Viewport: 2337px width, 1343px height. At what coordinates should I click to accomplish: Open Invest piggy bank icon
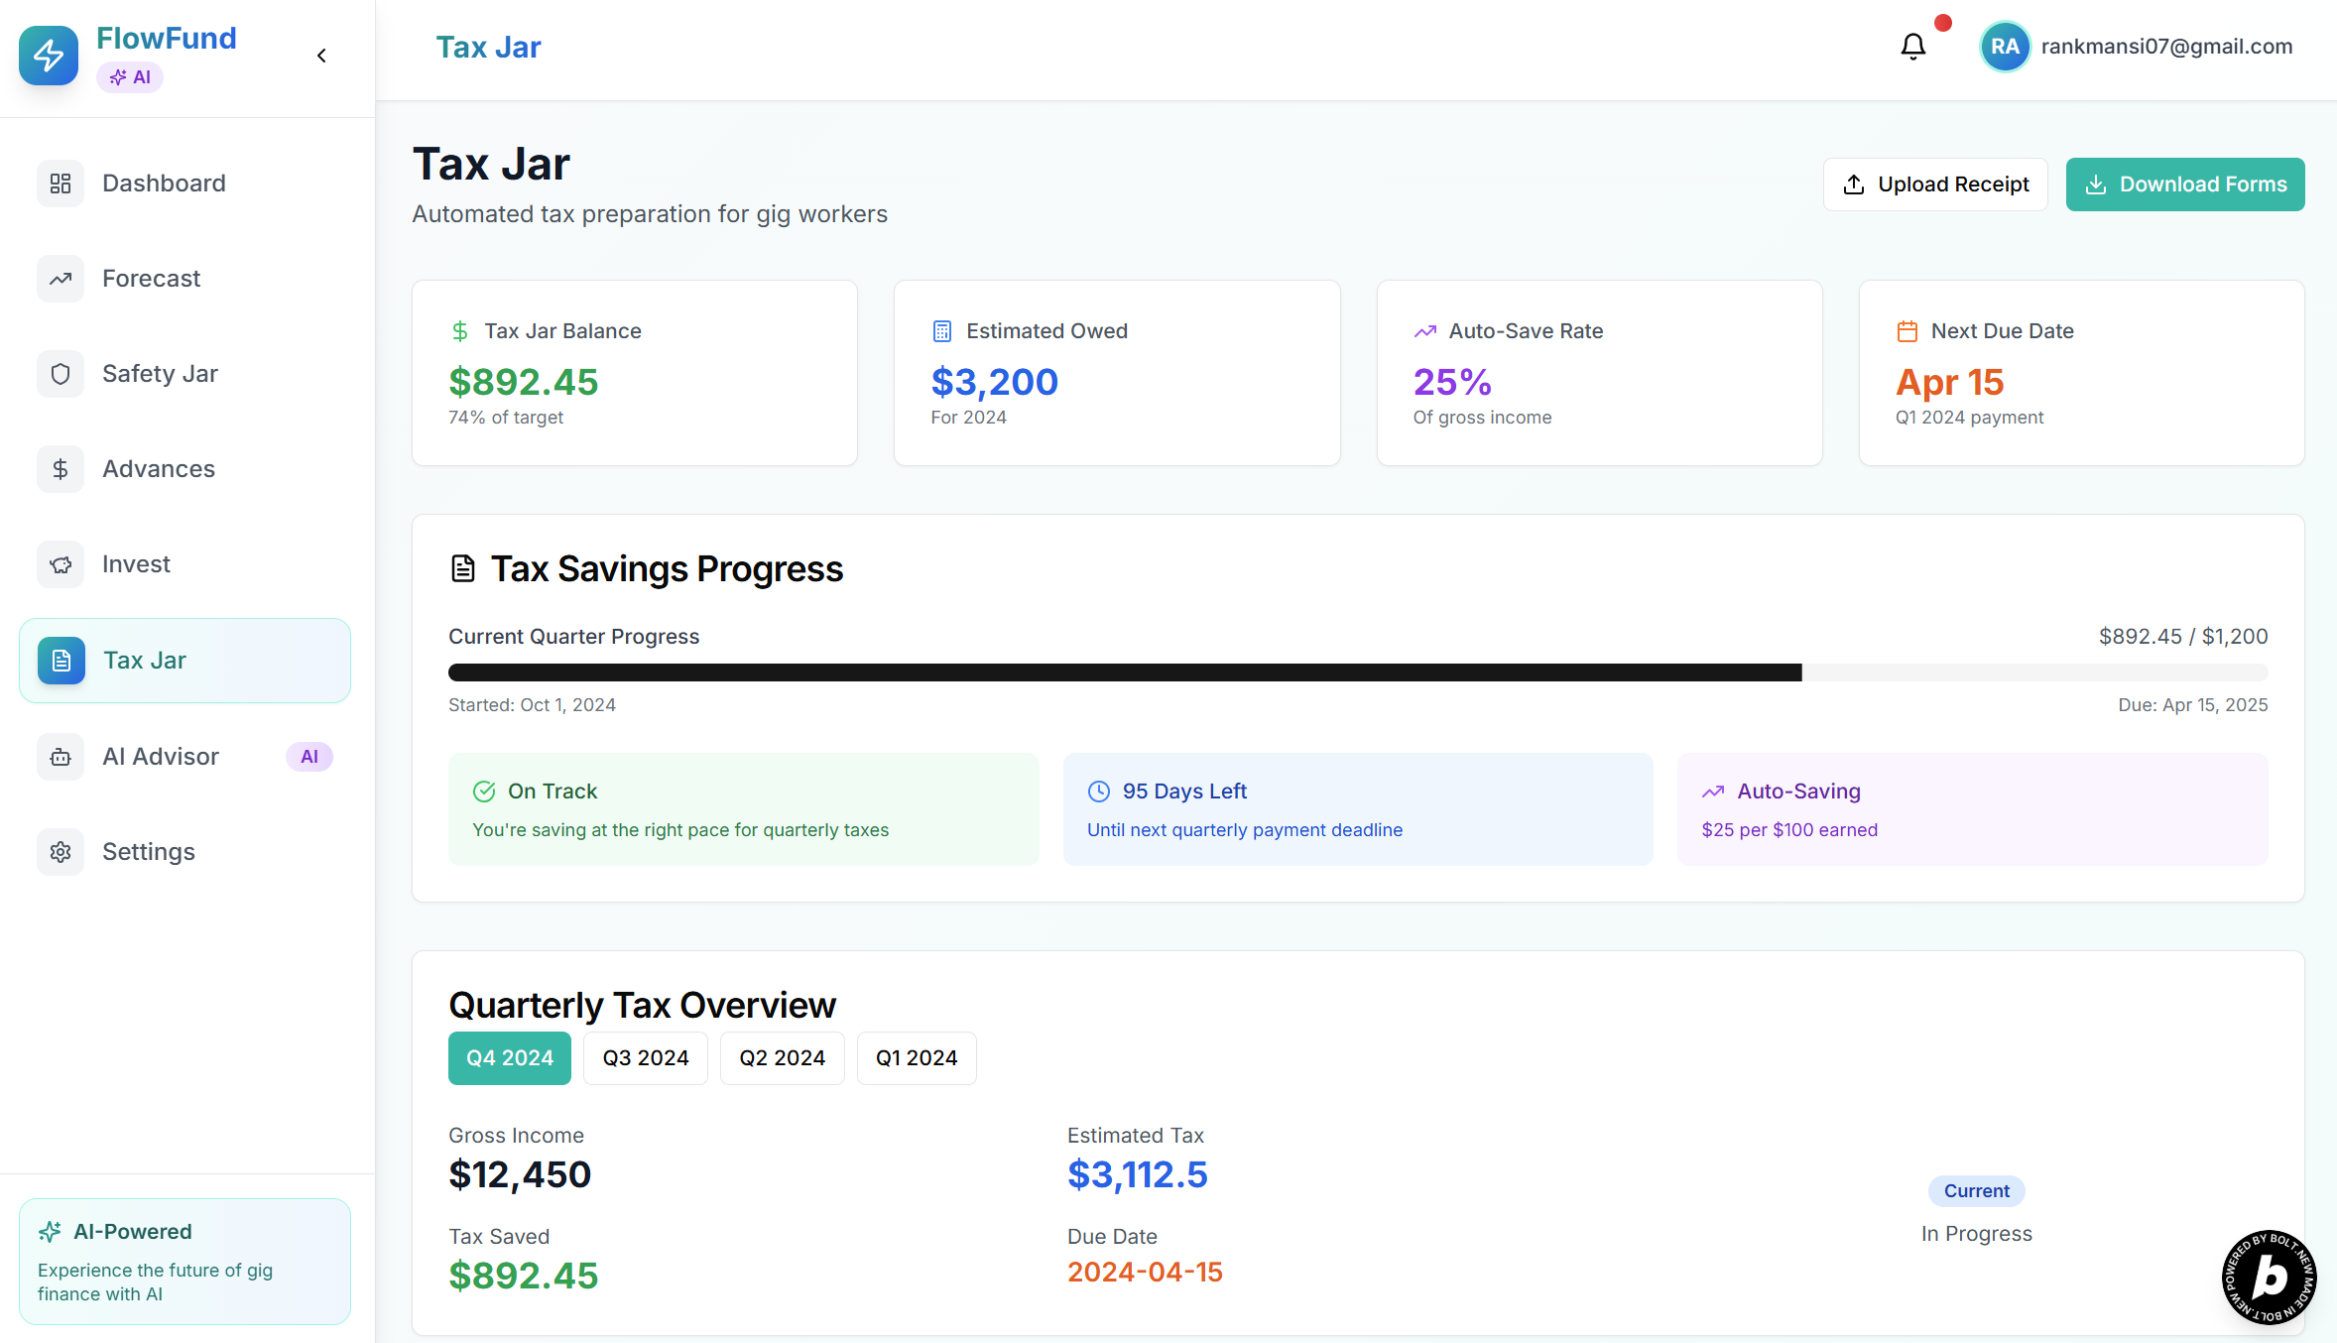pos(61,564)
